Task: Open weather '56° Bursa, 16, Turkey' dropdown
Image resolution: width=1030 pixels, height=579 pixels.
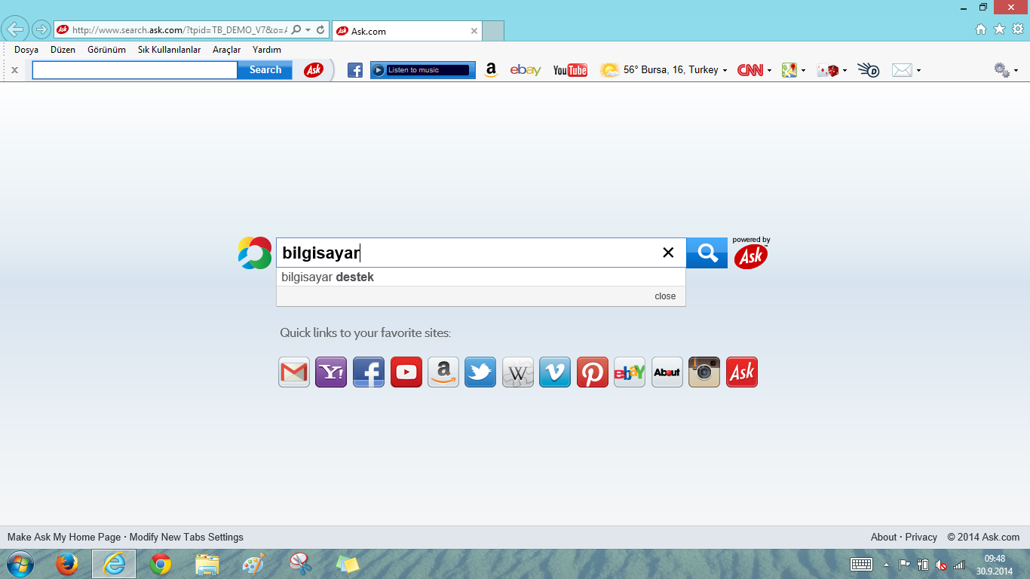Action: coord(664,70)
